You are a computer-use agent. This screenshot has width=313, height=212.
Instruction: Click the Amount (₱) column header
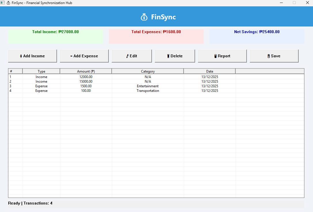click(x=86, y=71)
